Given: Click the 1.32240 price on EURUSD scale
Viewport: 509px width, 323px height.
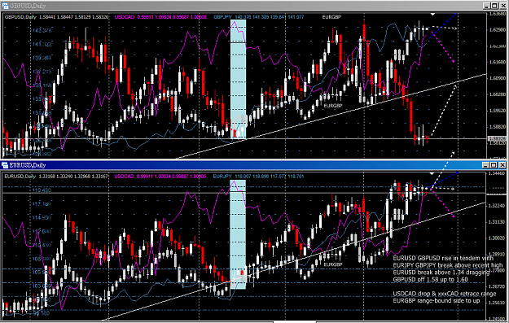Looking at the screenshot, I should point(498,206).
